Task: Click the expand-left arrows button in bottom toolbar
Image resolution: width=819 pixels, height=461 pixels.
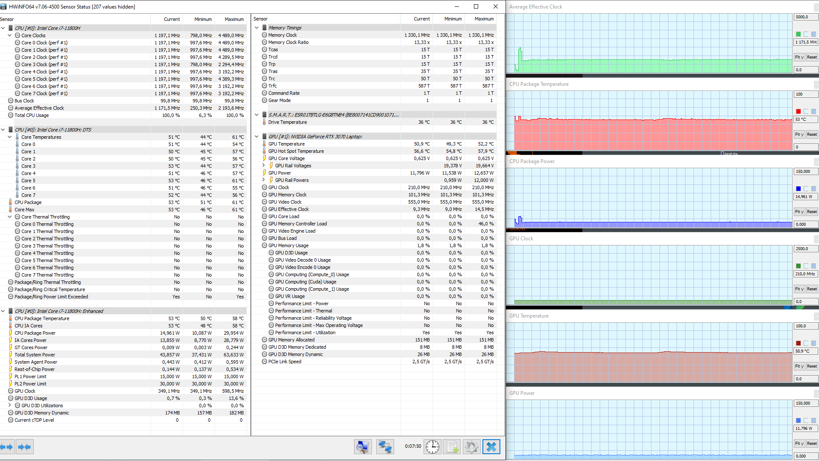Action: coord(7,447)
